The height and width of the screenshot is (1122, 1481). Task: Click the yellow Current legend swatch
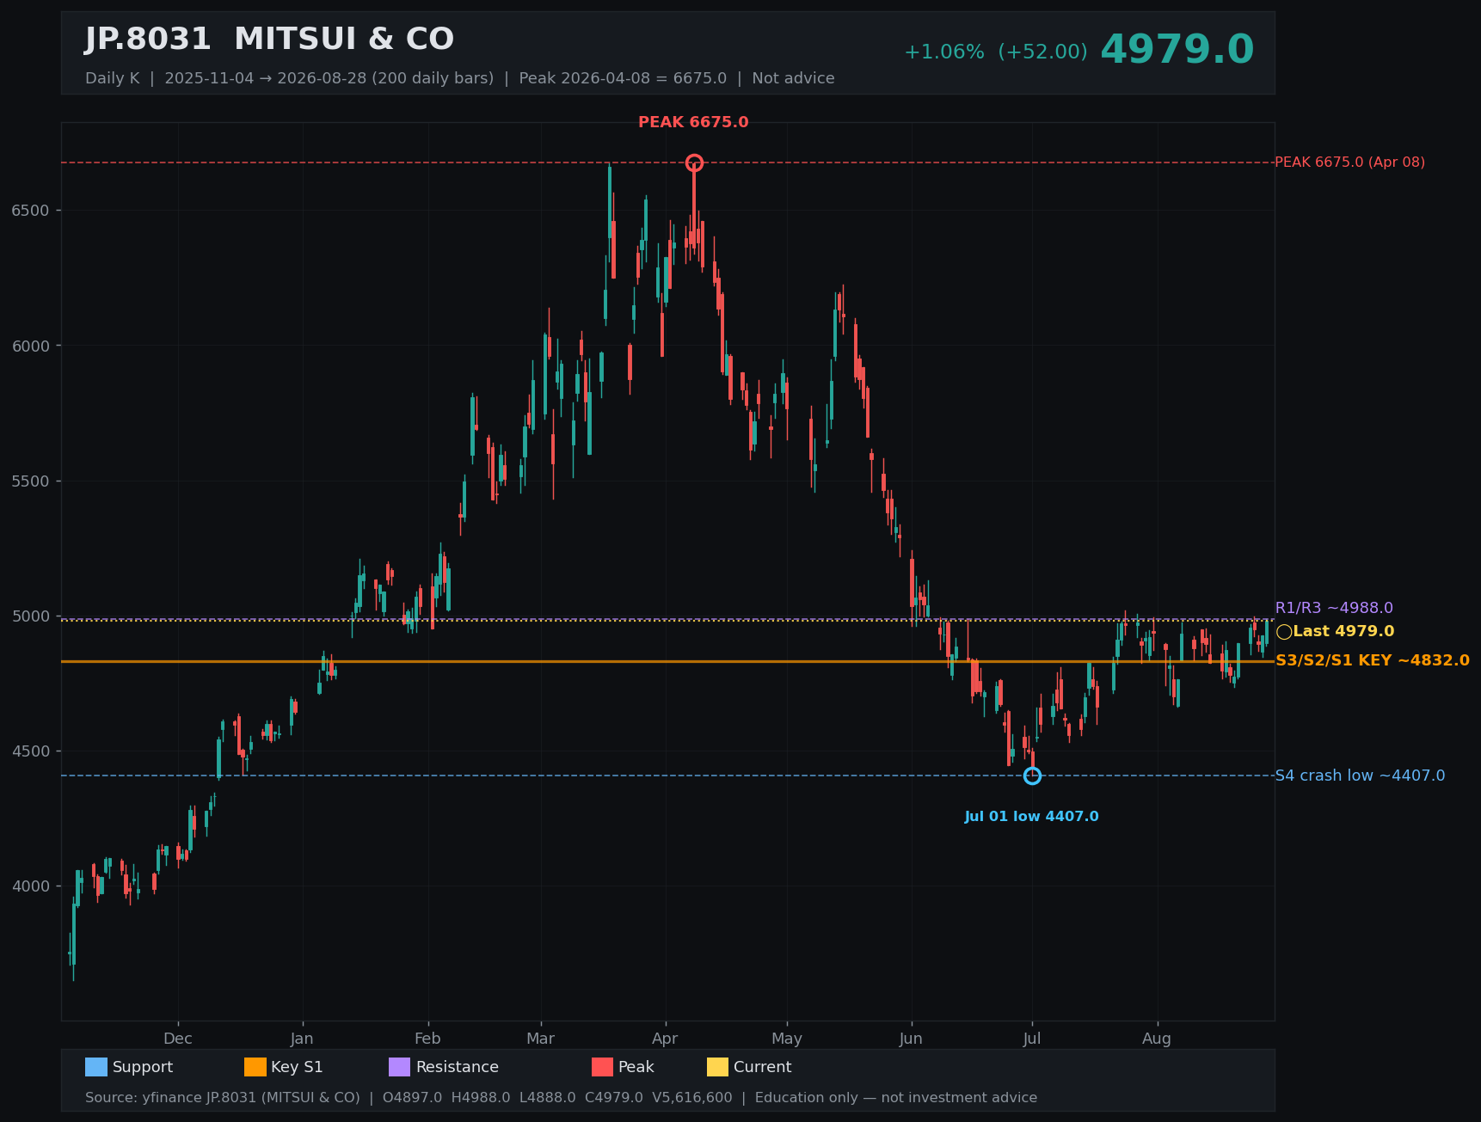(x=718, y=1067)
